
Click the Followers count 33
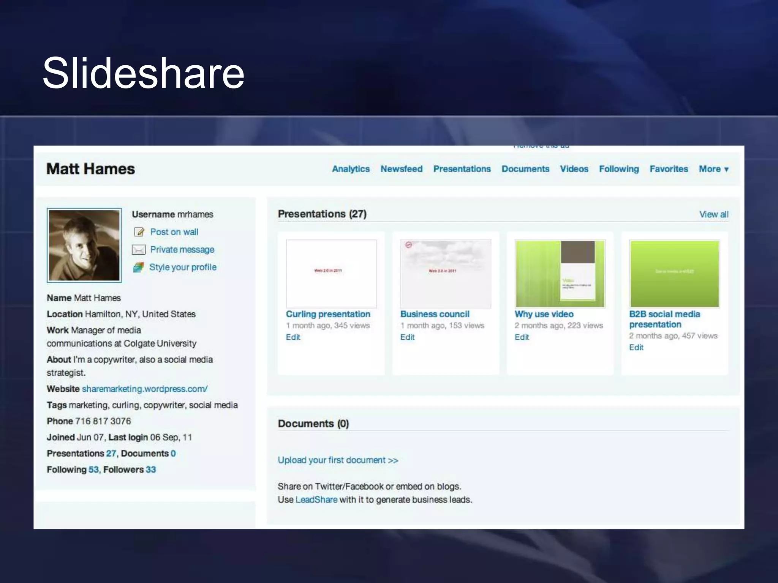151,470
